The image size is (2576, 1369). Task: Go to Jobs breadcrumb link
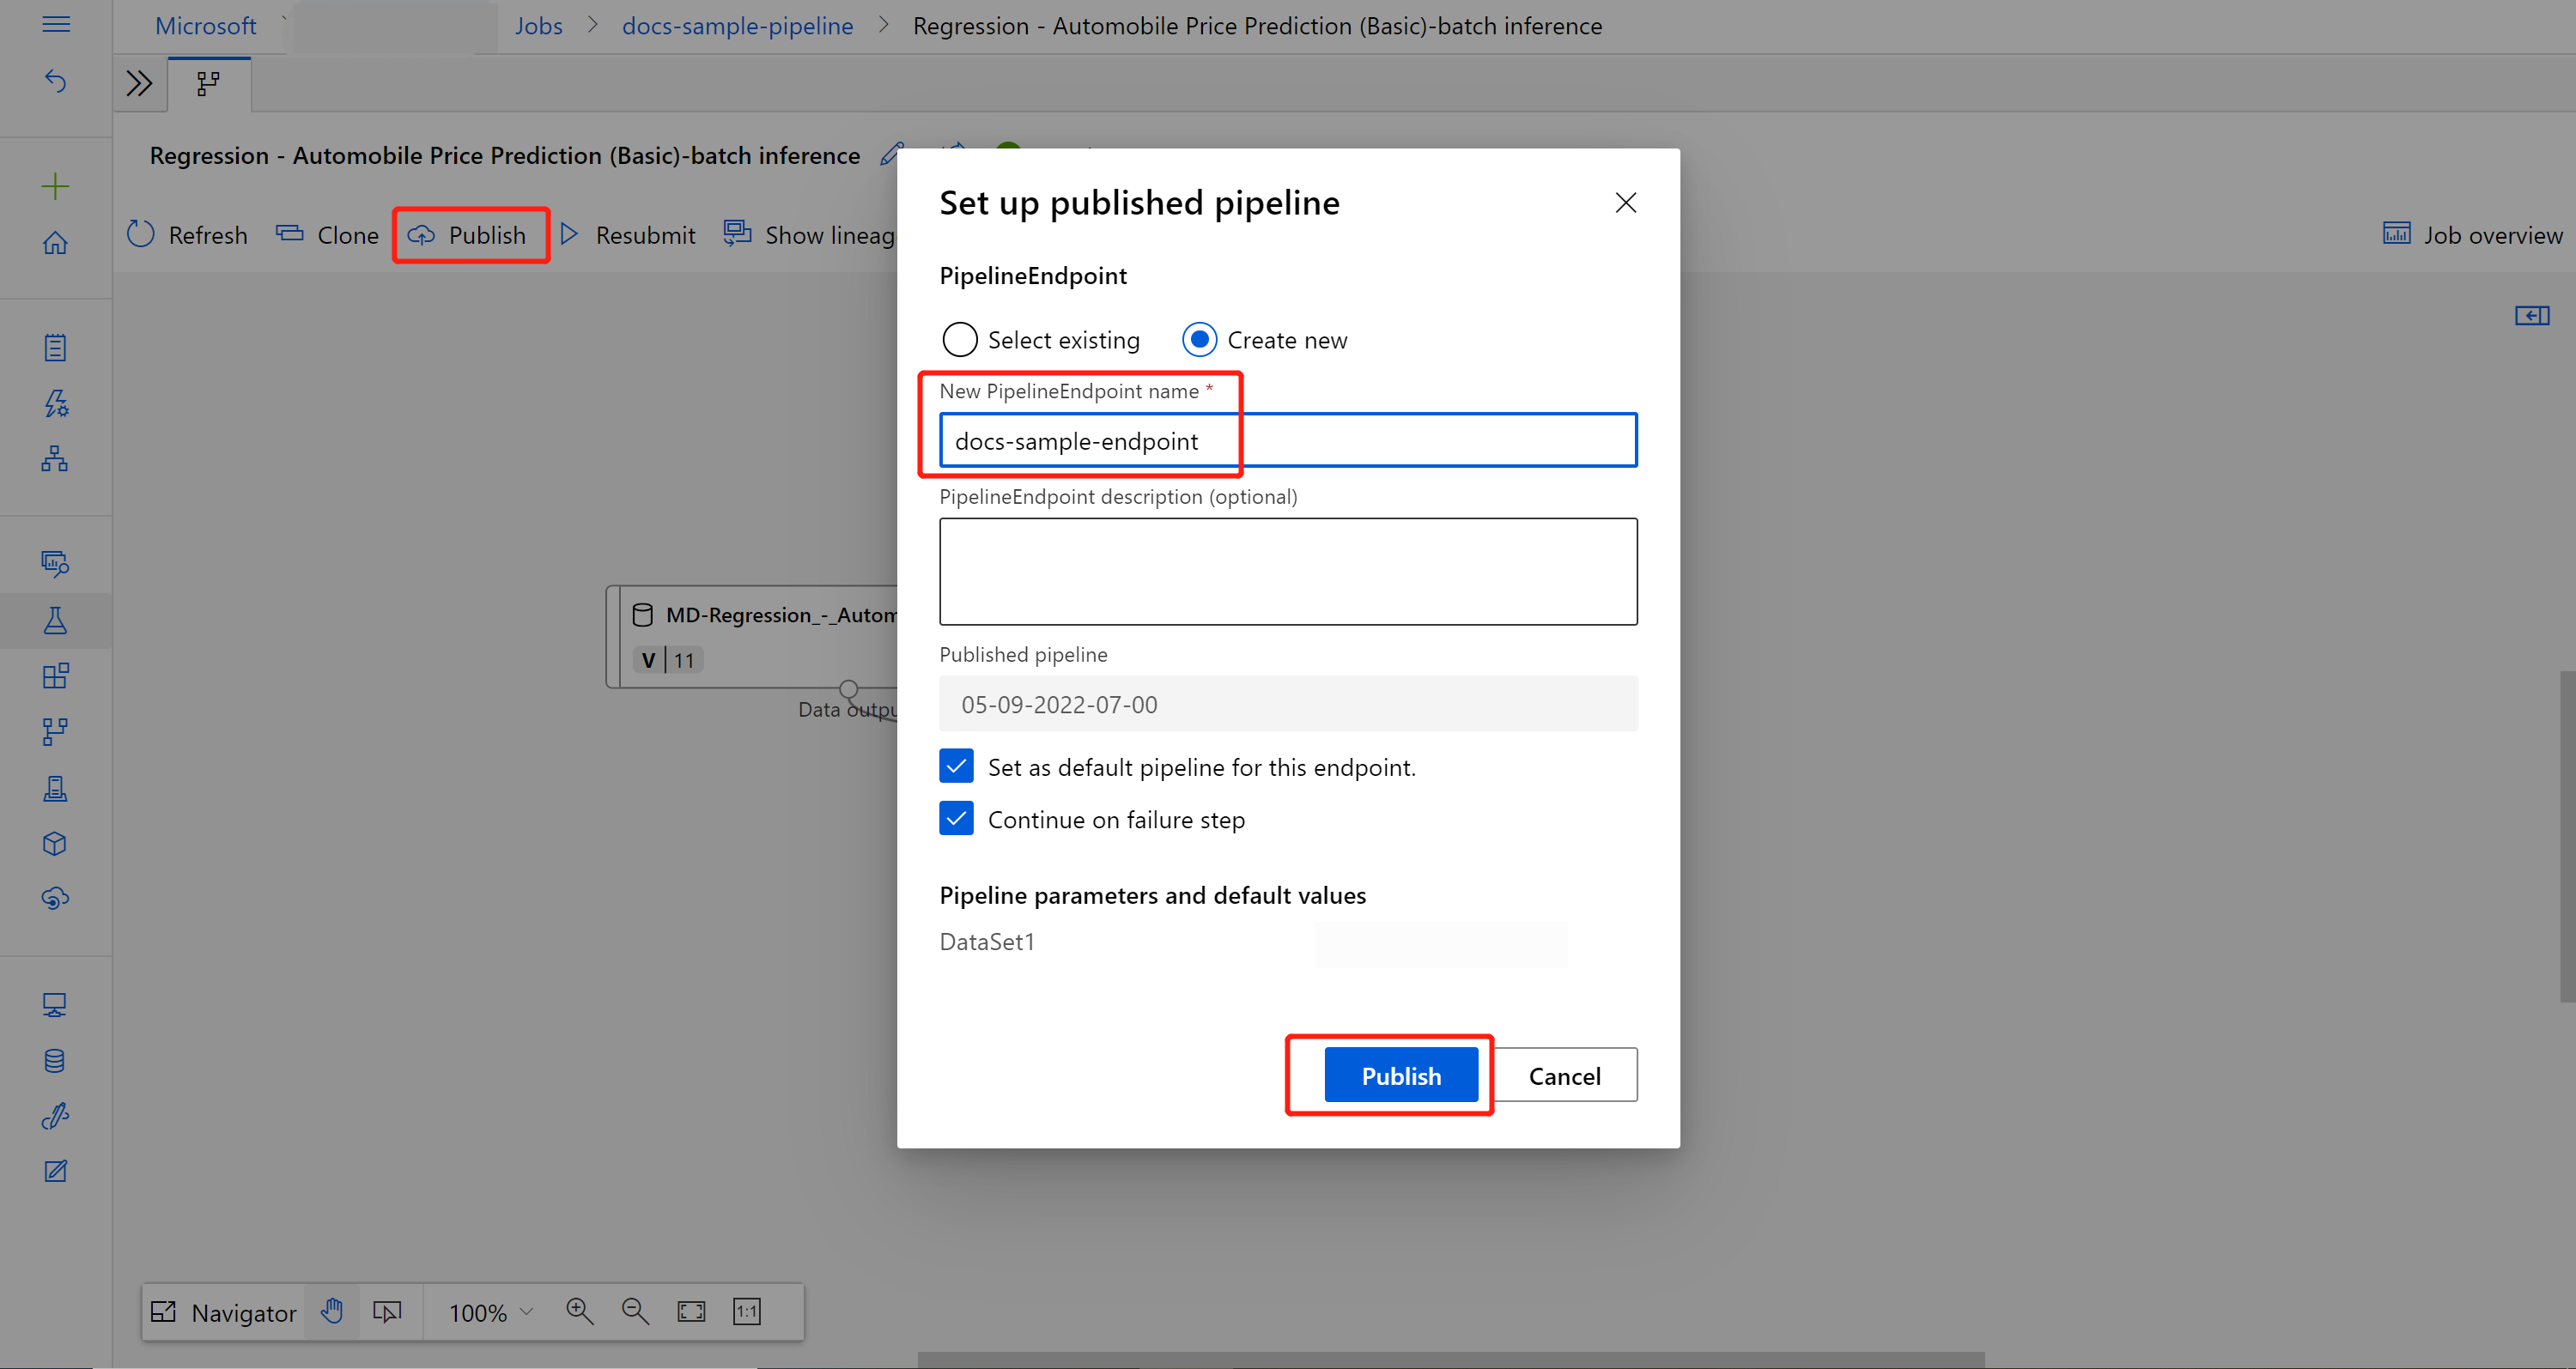click(538, 26)
